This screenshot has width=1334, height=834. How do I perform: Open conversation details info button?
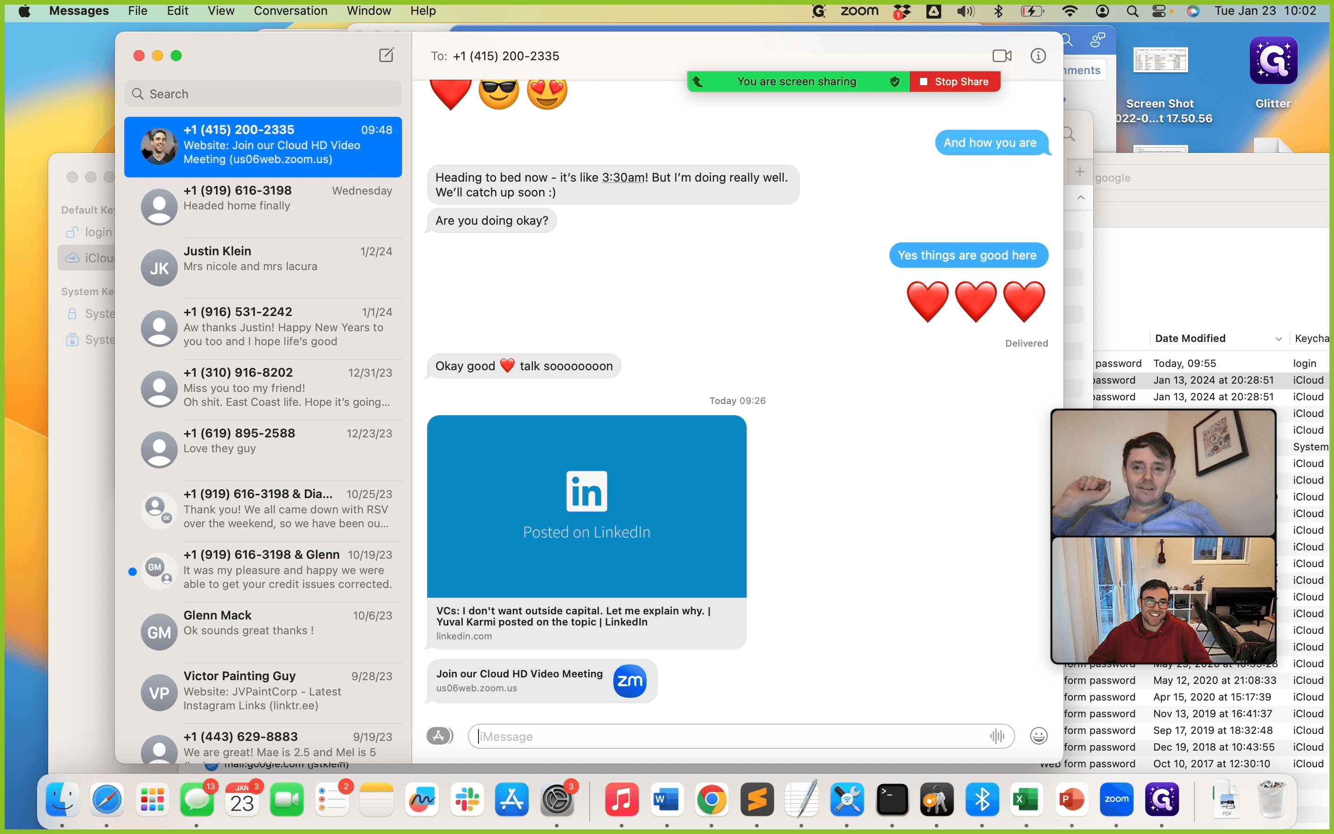[x=1038, y=56]
